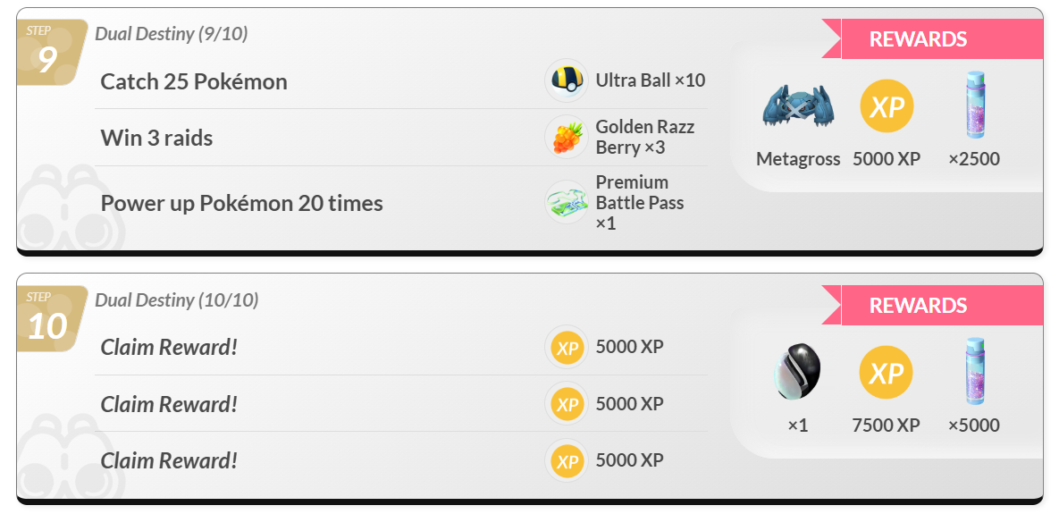Click the last Claim Reward XP icon

[566, 460]
